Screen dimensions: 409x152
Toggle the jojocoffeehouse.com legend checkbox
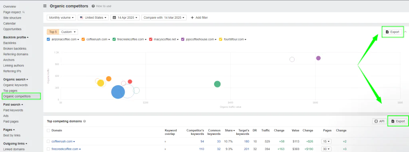[x=183, y=39]
